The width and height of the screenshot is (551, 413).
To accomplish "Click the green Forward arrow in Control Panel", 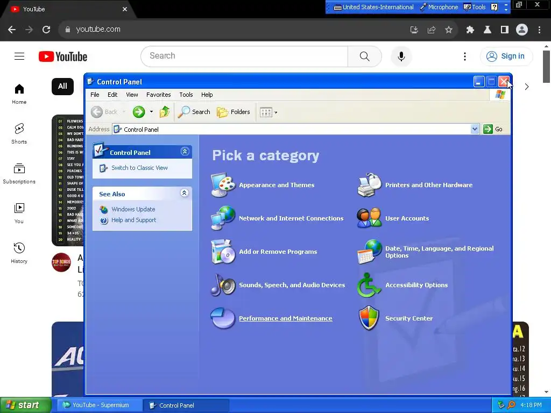I will click(x=139, y=112).
